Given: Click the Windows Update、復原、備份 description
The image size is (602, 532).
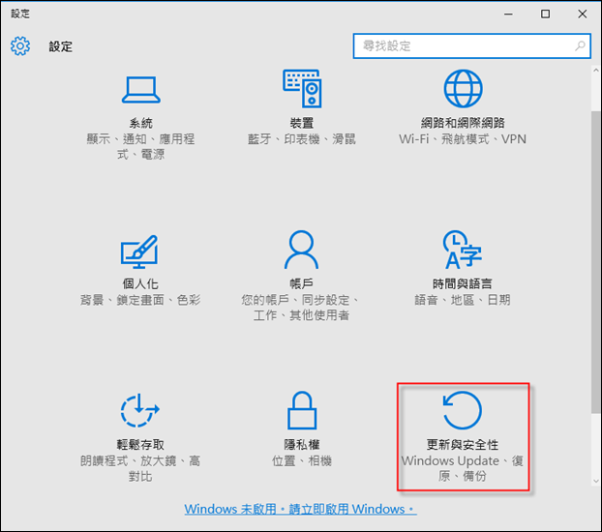Looking at the screenshot, I should point(463,468).
